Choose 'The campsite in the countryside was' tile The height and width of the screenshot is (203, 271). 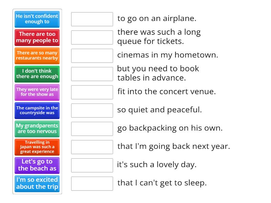(x=37, y=111)
